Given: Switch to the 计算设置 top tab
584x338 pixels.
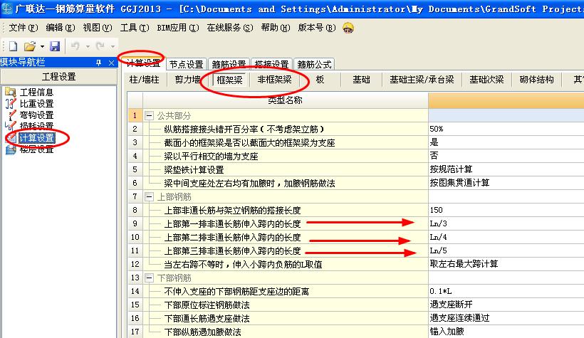Looking at the screenshot, I should [x=143, y=63].
